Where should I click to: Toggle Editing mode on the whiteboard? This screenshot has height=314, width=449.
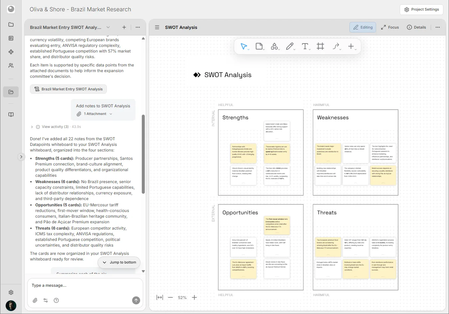[363, 27]
